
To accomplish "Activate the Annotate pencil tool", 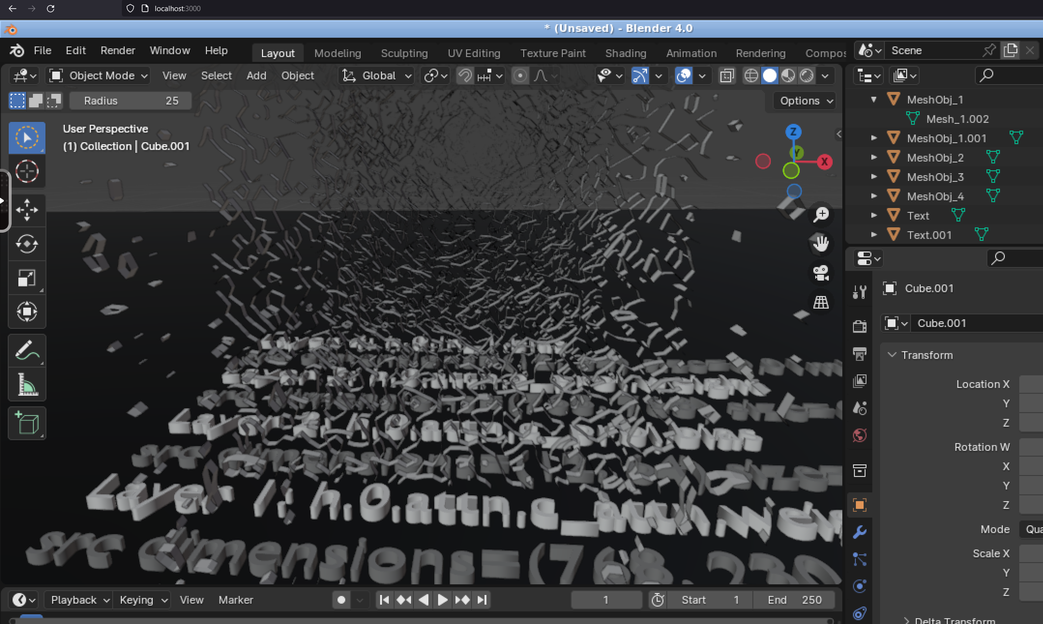I will point(27,351).
